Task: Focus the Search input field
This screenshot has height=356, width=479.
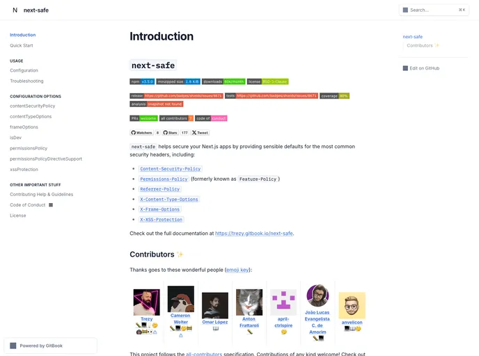Action: (x=433, y=10)
